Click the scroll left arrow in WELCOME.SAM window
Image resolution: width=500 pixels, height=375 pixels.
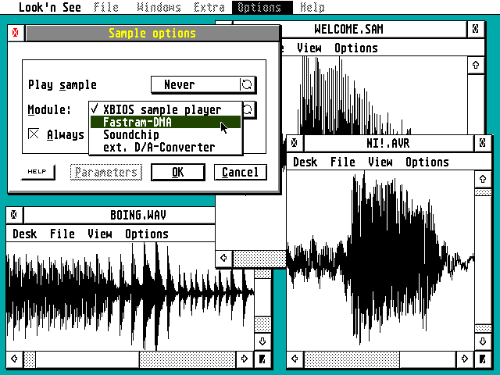(x=225, y=257)
